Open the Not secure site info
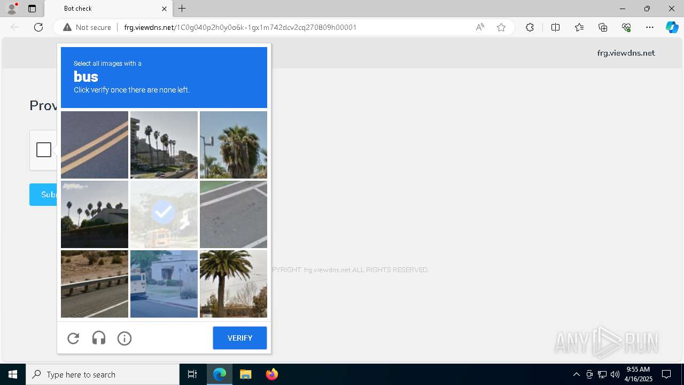This screenshot has width=684, height=385. tap(87, 27)
